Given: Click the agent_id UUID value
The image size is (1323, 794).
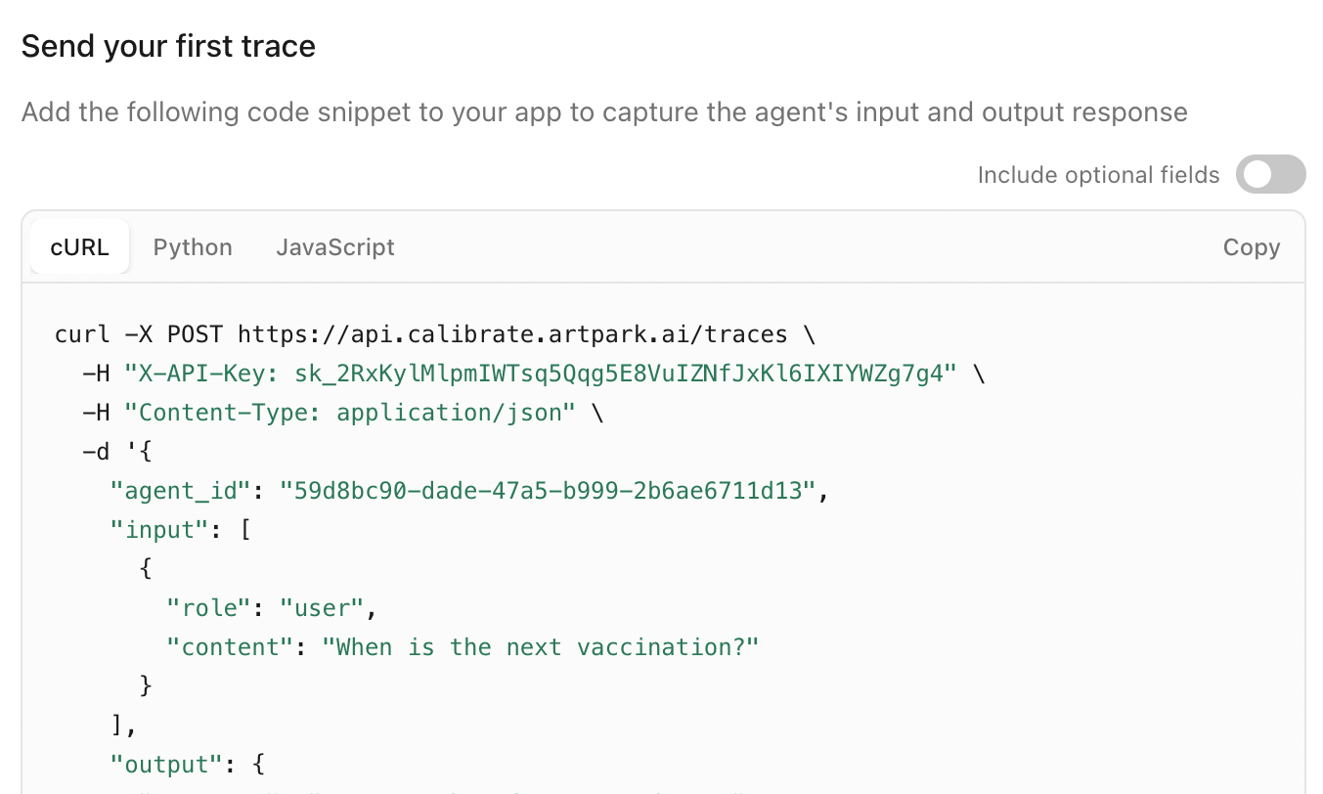Looking at the screenshot, I should (548, 491).
